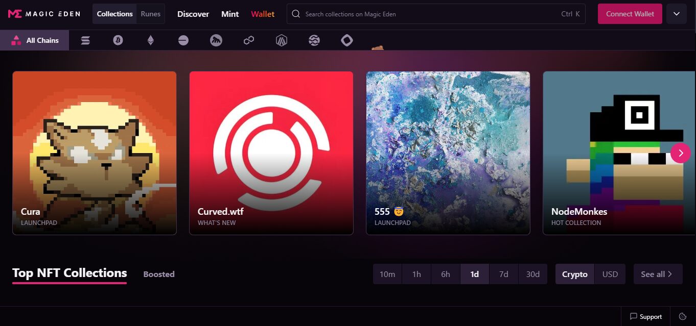Select the Top NFT Collections tab
This screenshot has height=326, width=696.
(x=69, y=273)
